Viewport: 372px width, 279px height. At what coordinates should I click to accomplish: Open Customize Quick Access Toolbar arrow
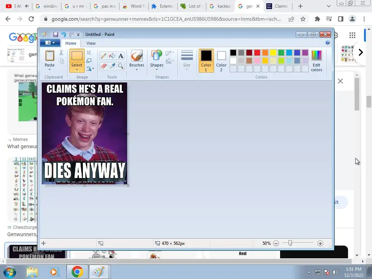click(x=78, y=35)
